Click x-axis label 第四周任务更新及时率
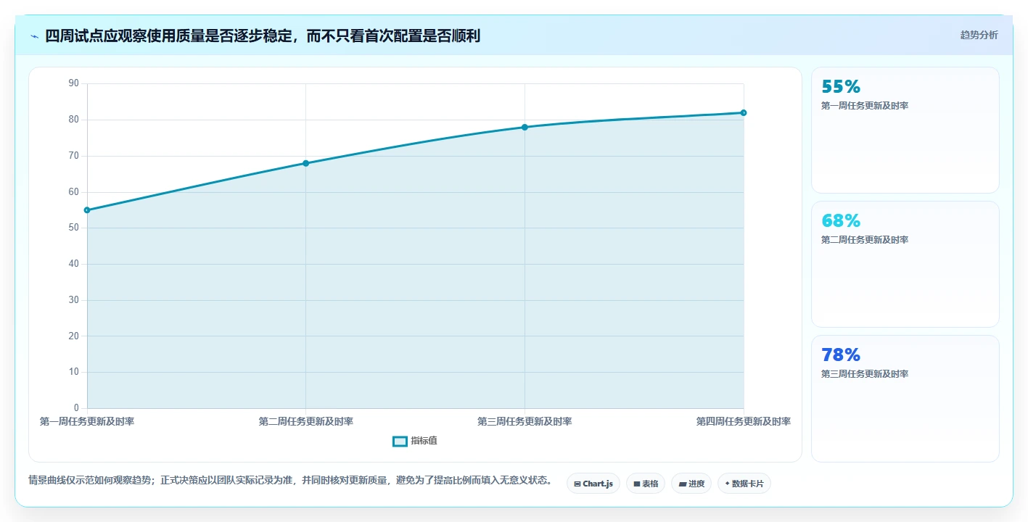Image resolution: width=1028 pixels, height=522 pixels. coord(744,421)
